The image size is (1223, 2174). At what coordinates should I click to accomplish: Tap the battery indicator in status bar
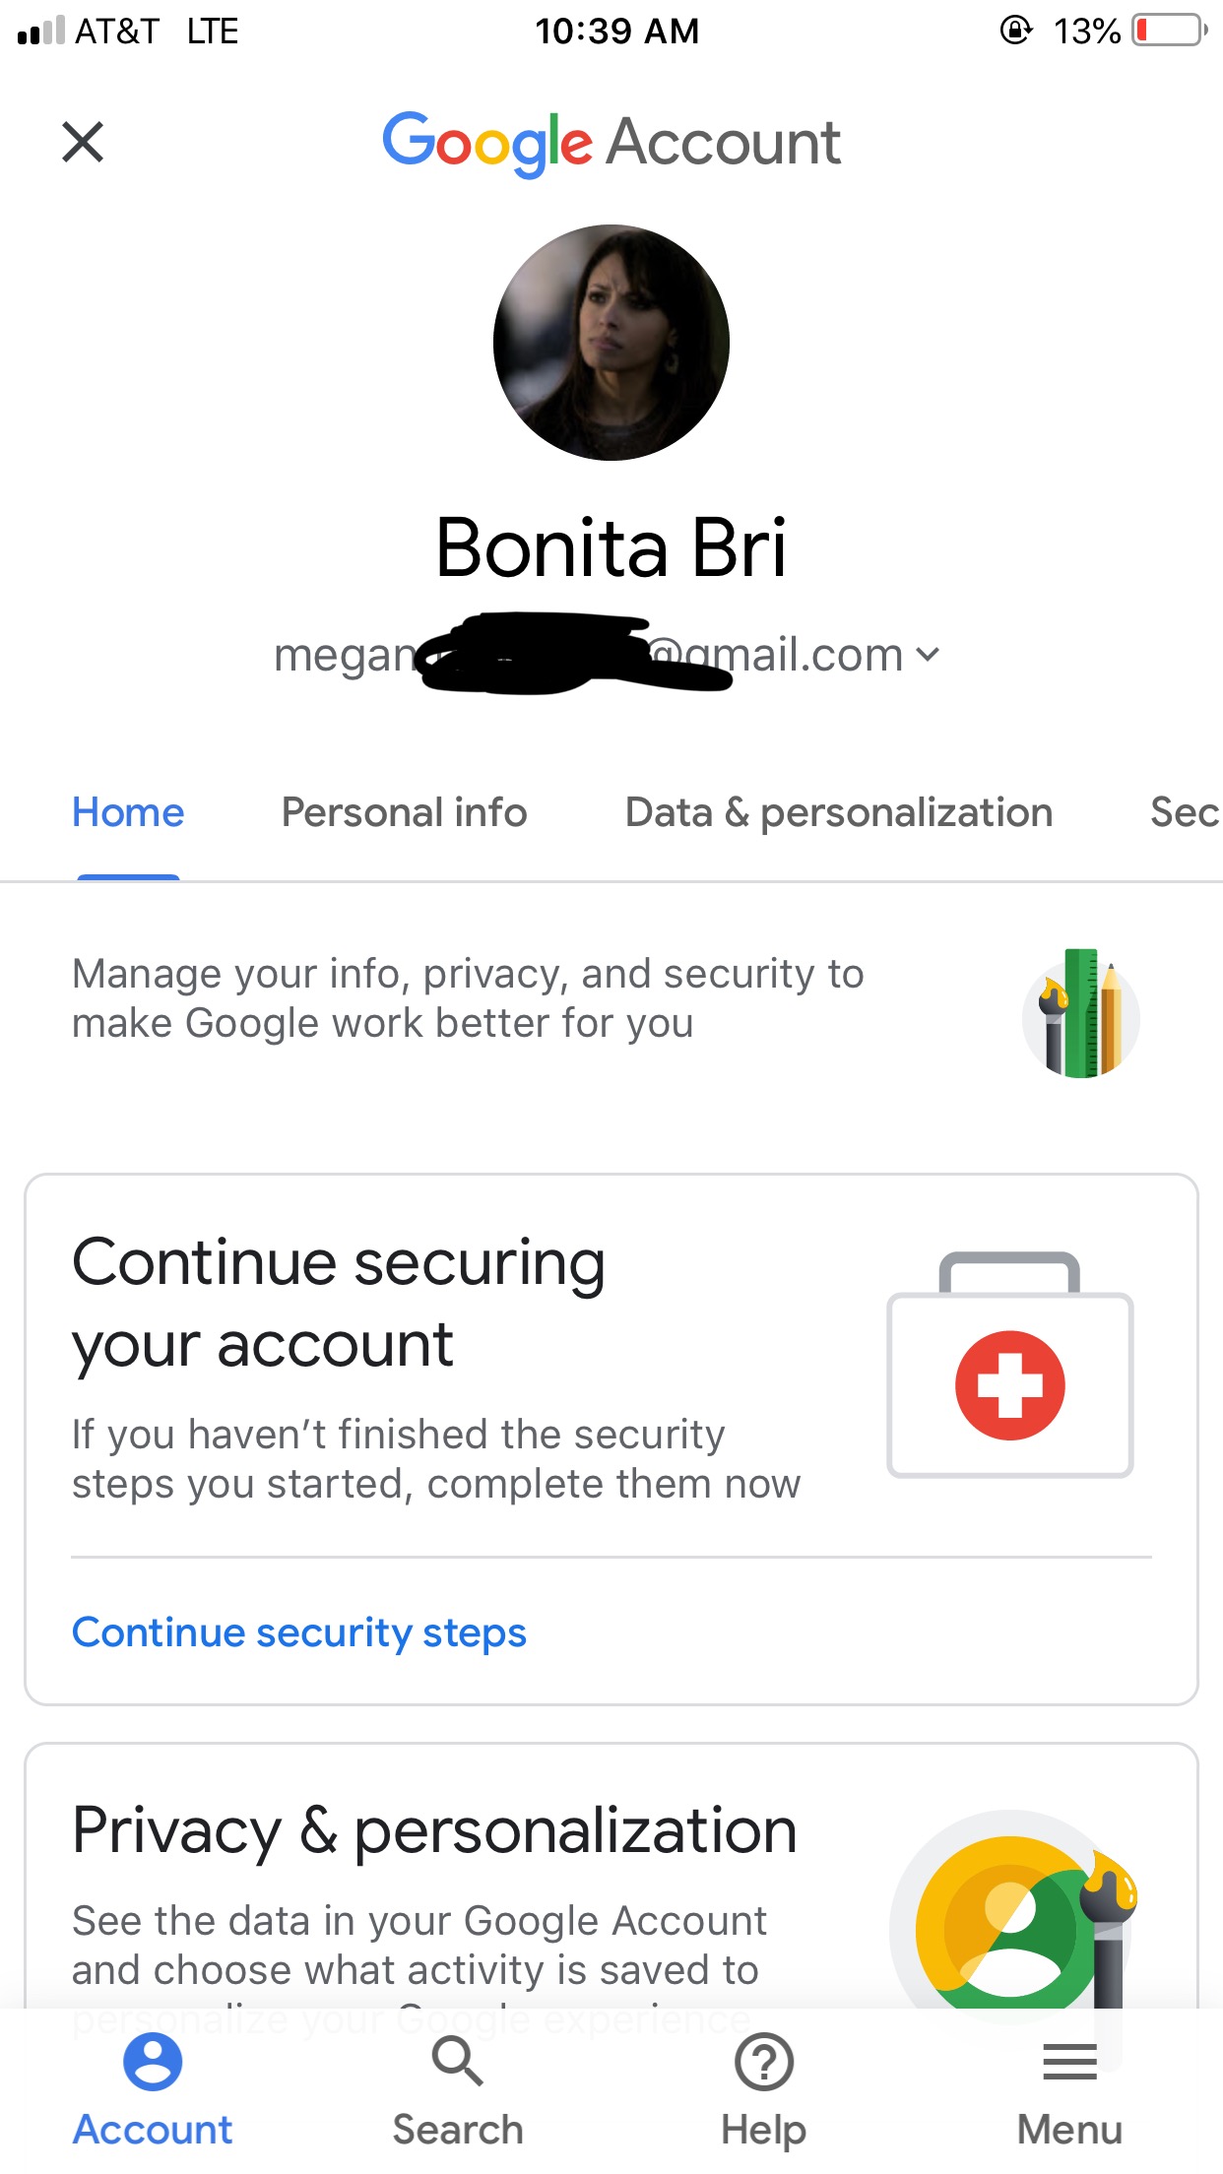pos(1169,31)
